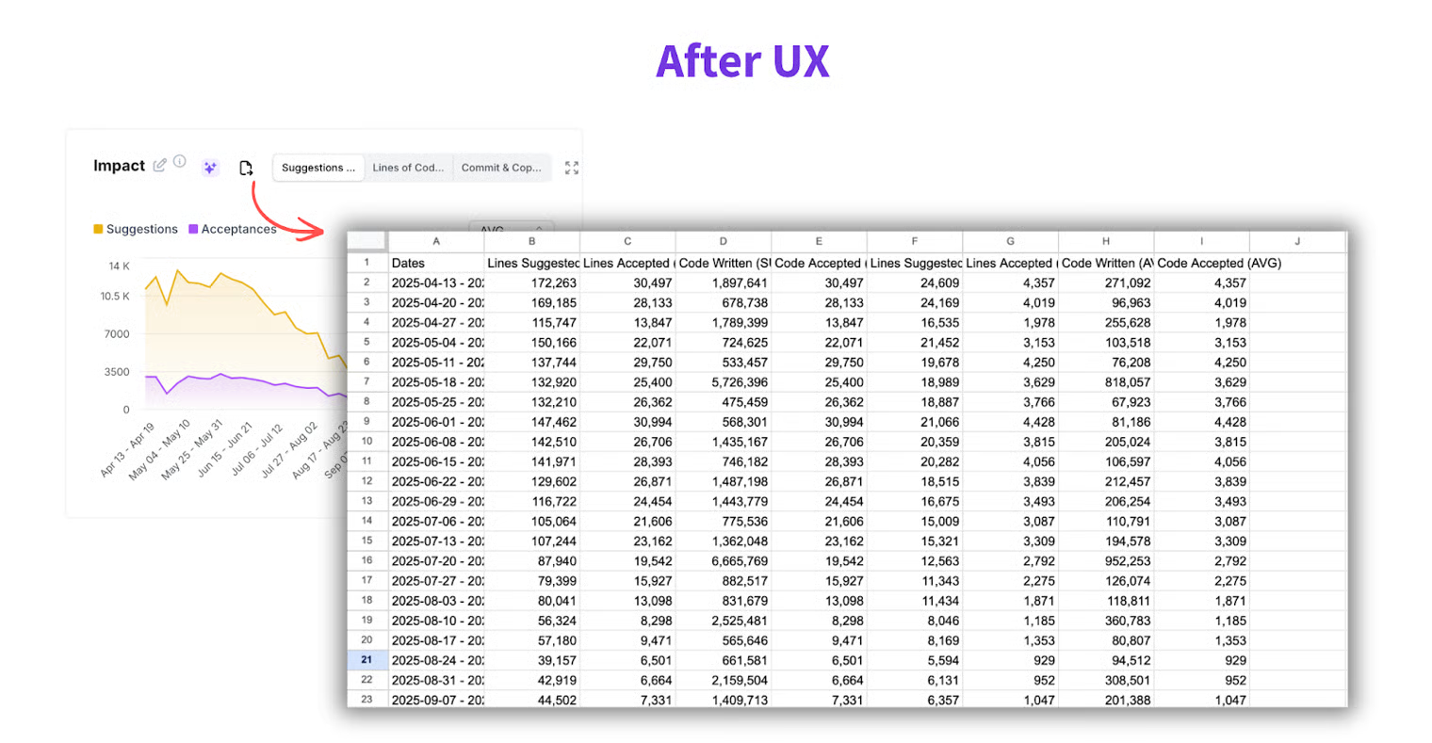Open the AVG aggregation dropdown
The width and height of the screenshot is (1432, 743).
tap(511, 227)
